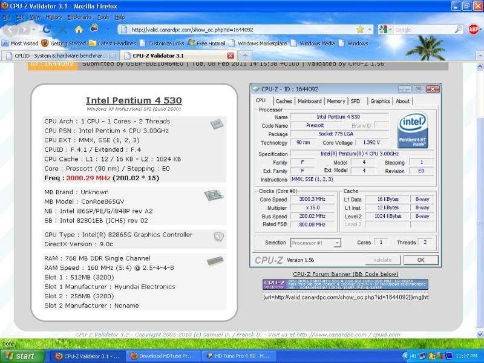Image resolution: width=484 pixels, height=363 pixels.
Task: Close the CPU-Z Validator 3.1 tab
Action: [x=231, y=56]
